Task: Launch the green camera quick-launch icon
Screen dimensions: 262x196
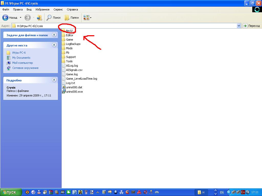Action: 69,192
